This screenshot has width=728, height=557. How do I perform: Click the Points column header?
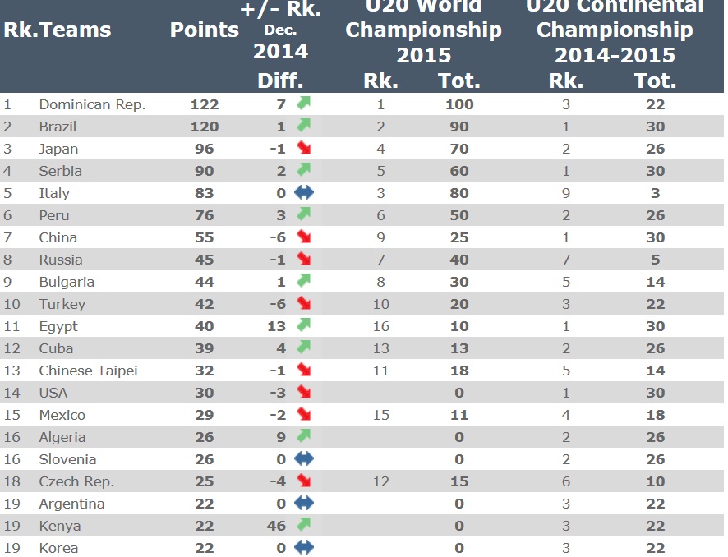(x=205, y=30)
